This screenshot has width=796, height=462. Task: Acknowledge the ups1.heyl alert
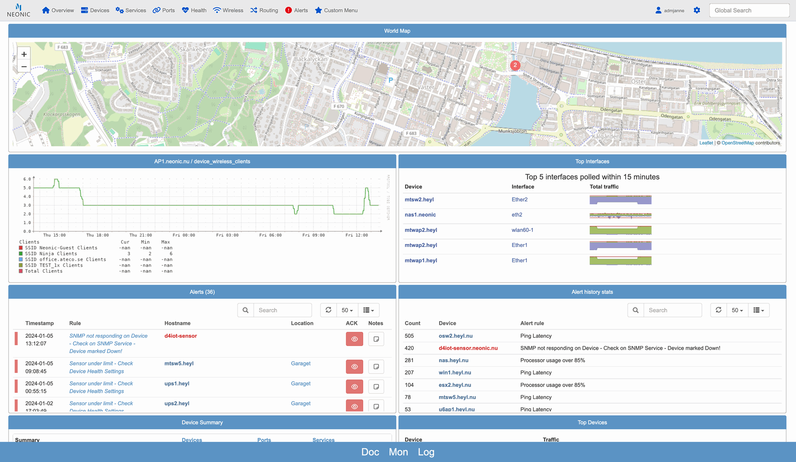tap(354, 387)
